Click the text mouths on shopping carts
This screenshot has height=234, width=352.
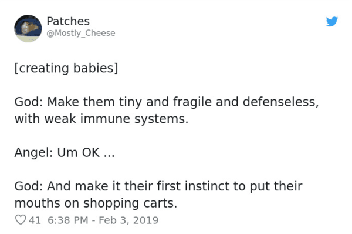coord(96,203)
